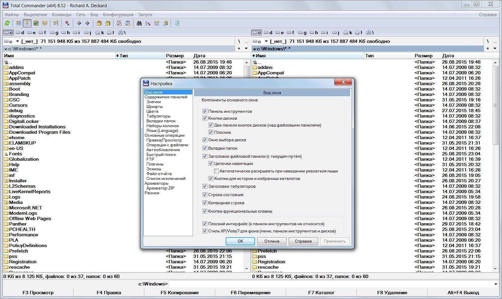
Task: Open the 'Сеть' menu
Action: [81, 14]
